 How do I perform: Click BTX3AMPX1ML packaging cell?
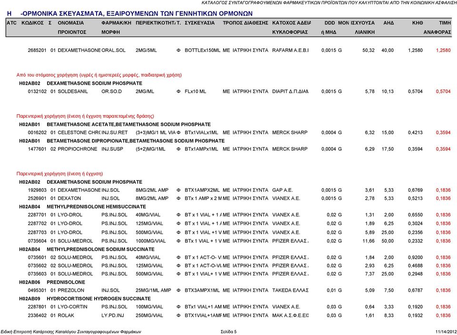[x=202, y=290]
